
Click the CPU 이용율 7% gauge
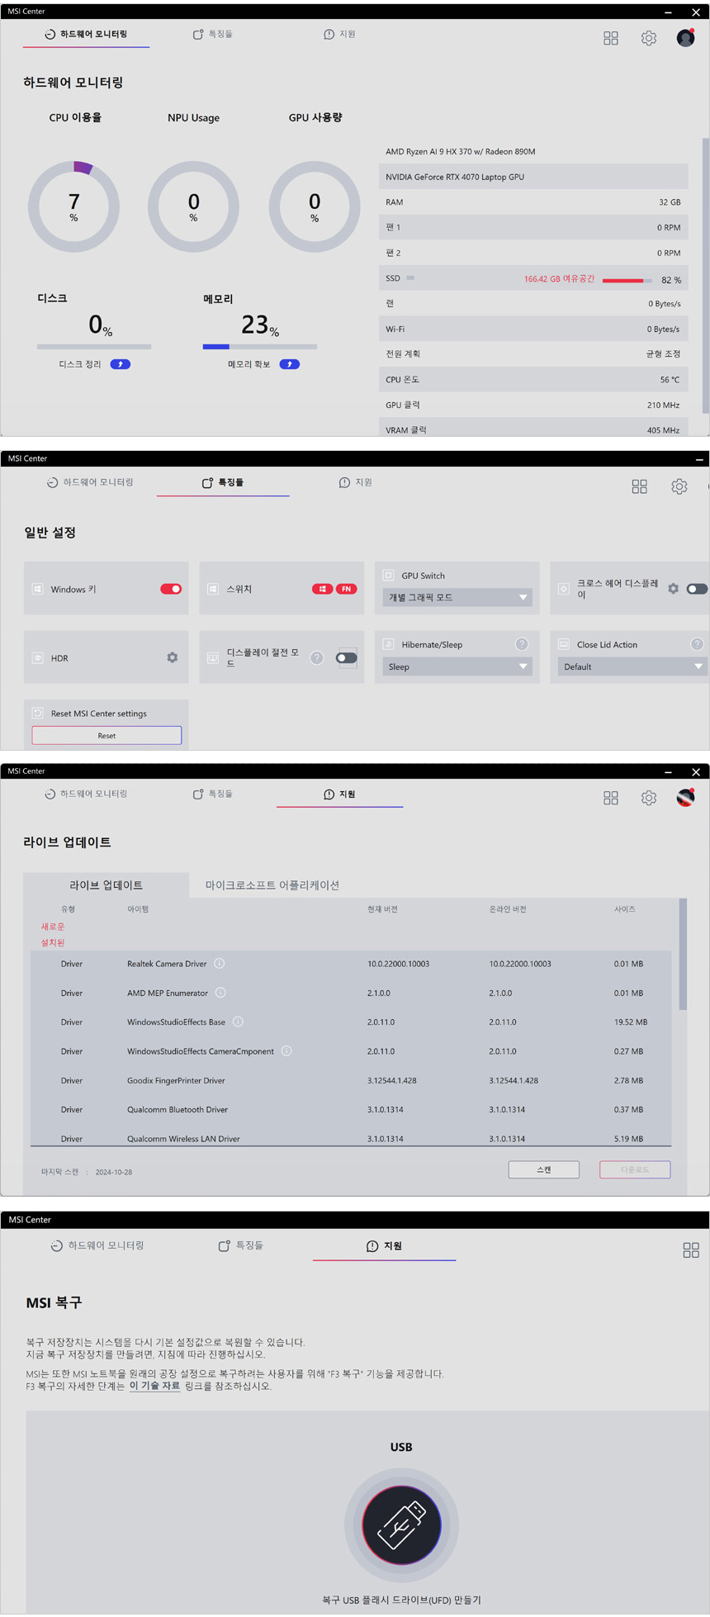pyautogui.click(x=74, y=206)
